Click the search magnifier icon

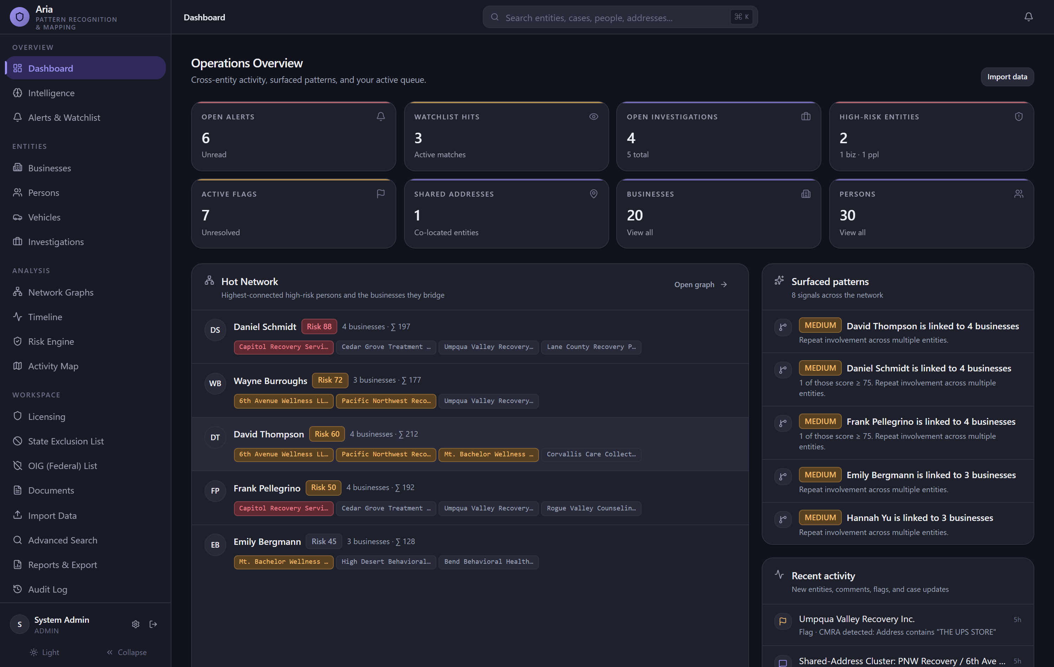tap(495, 17)
